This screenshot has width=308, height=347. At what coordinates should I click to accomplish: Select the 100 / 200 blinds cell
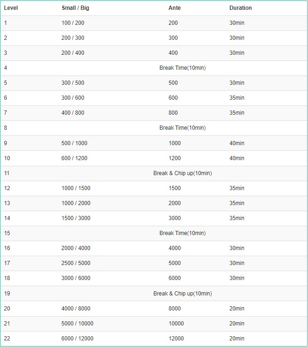(73, 23)
